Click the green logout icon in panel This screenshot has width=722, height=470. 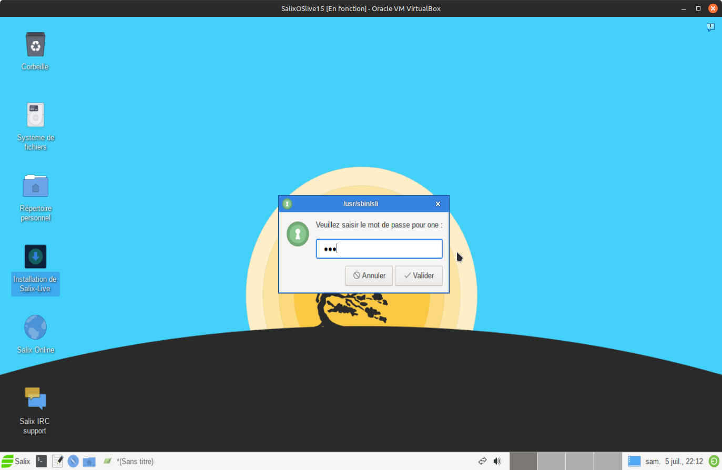(714, 461)
